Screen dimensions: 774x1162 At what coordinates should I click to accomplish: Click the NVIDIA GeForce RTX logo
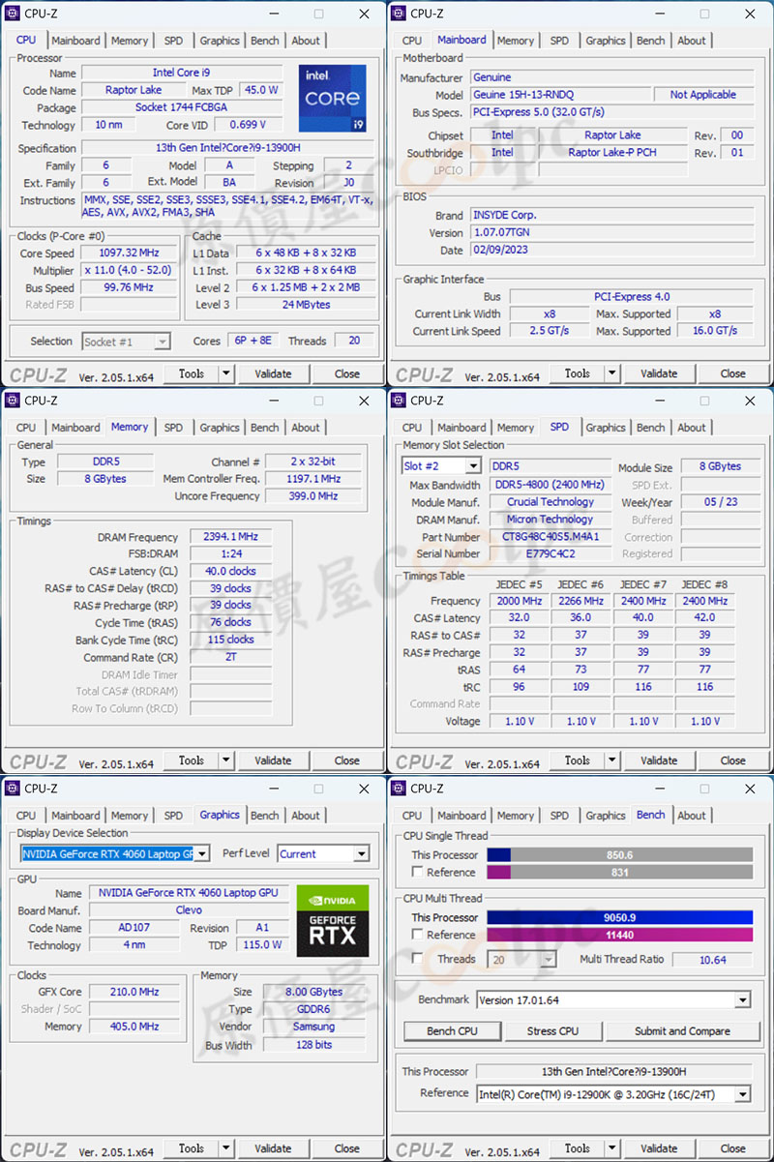coord(332,920)
